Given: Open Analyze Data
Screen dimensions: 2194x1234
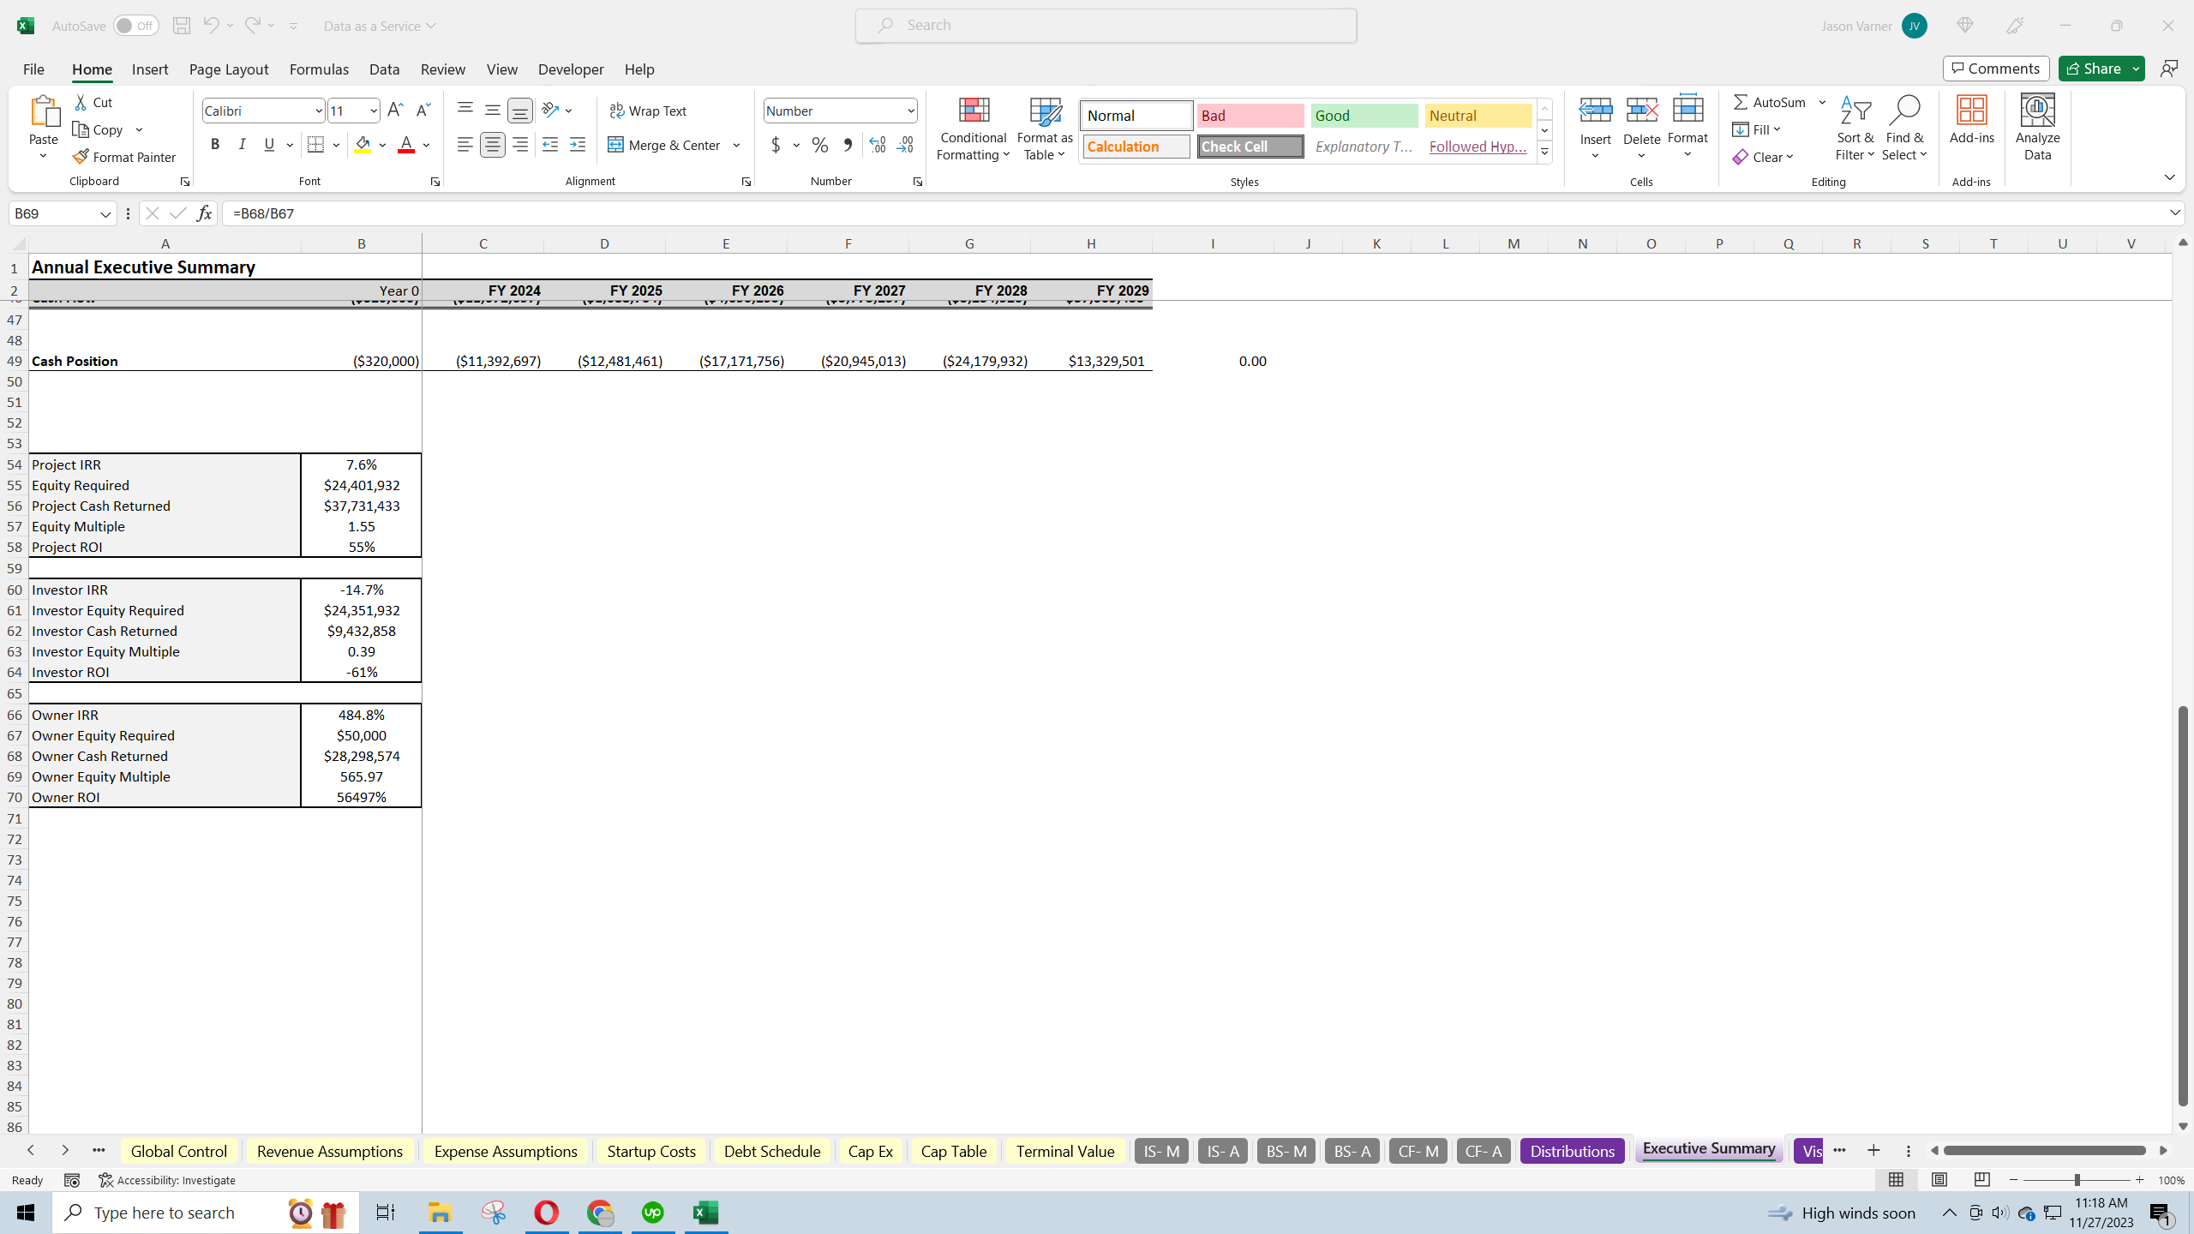Looking at the screenshot, I should (x=2037, y=127).
